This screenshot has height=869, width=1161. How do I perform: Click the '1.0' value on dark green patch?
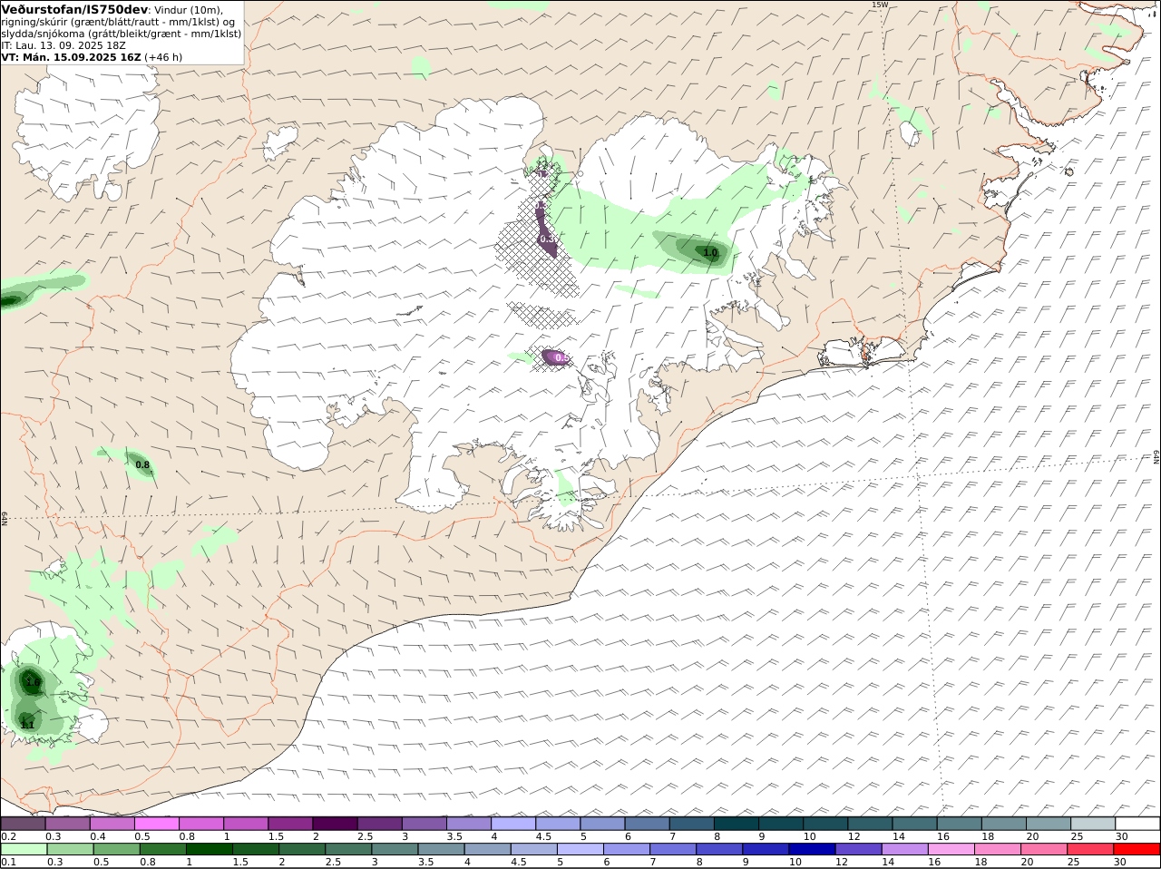click(710, 252)
